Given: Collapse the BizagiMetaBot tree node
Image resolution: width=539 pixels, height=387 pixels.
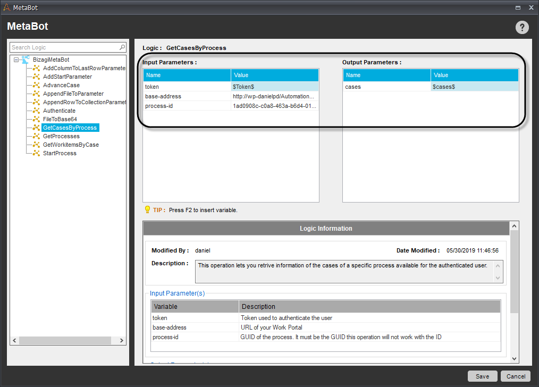Looking at the screenshot, I should coord(16,60).
